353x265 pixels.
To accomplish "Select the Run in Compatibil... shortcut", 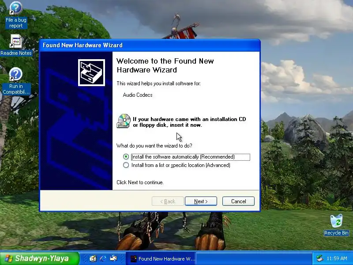I will pos(16,81).
